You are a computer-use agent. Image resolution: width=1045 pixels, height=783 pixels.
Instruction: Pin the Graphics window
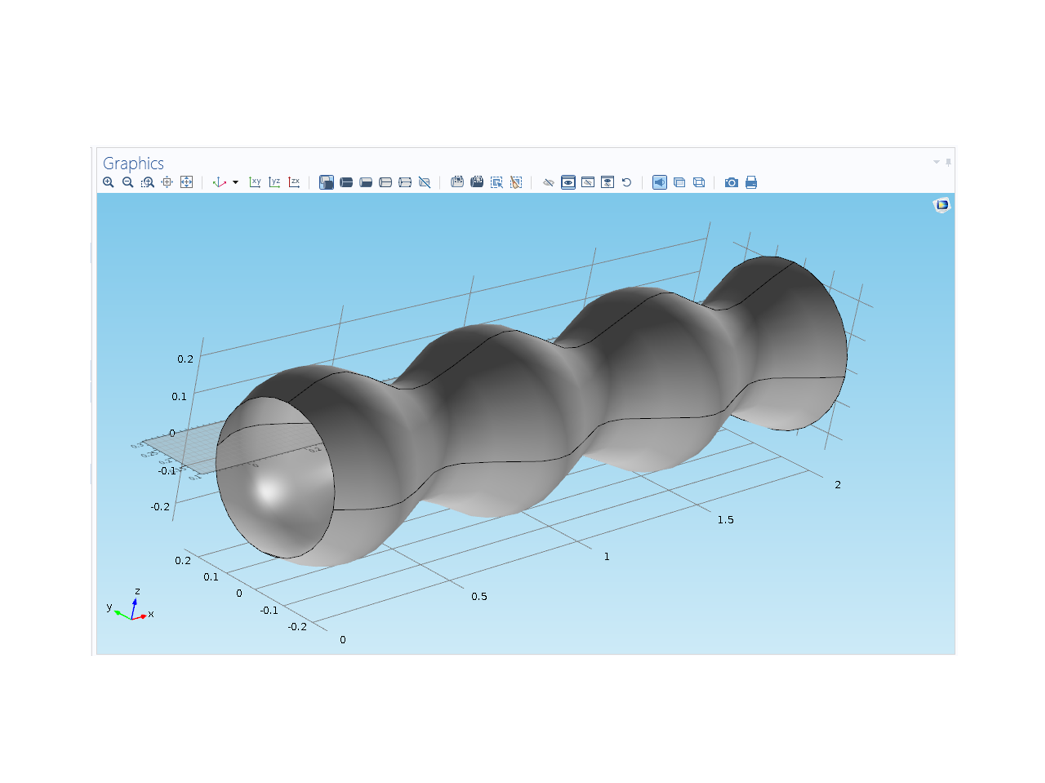pyautogui.click(x=948, y=162)
